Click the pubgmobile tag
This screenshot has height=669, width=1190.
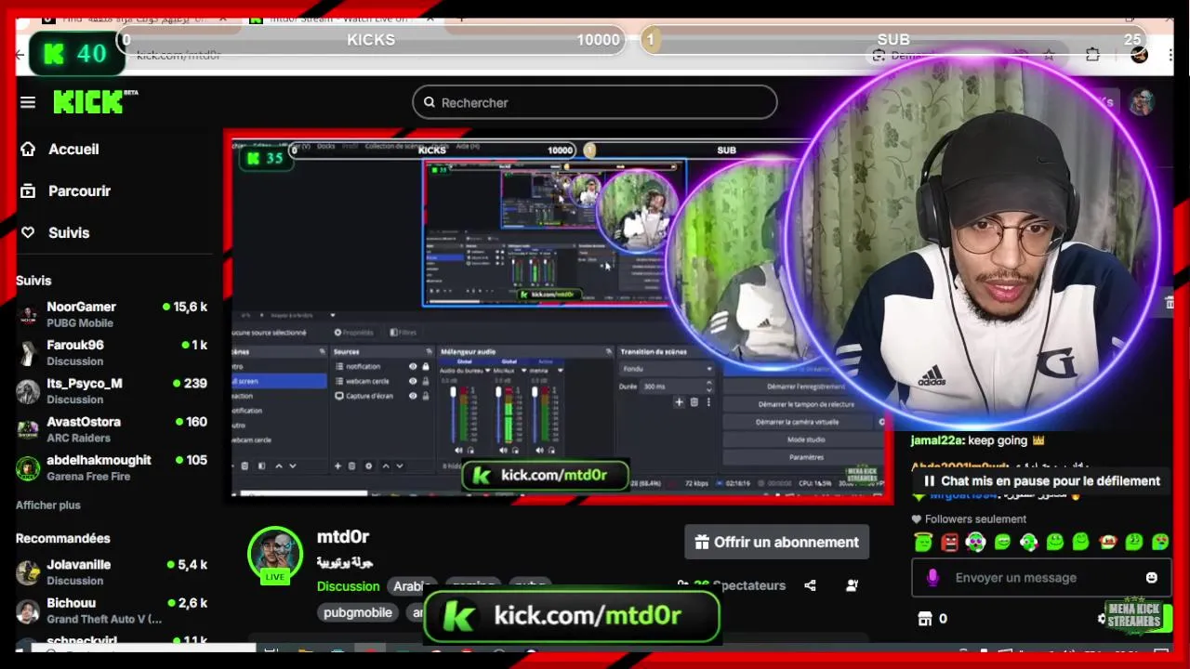coord(358,612)
